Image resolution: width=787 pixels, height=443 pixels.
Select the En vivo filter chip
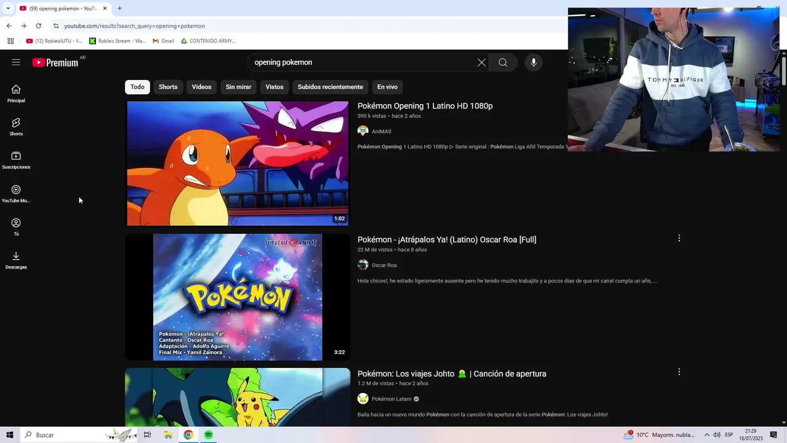pyautogui.click(x=387, y=87)
